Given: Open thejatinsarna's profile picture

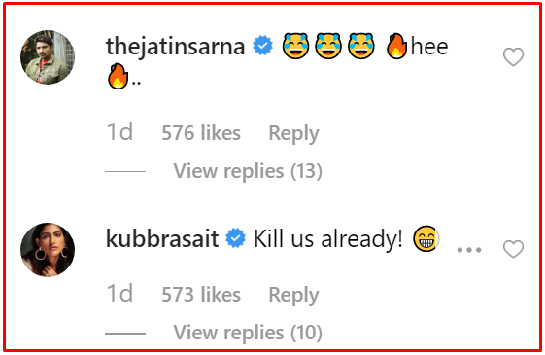Looking at the screenshot, I should click(48, 57).
